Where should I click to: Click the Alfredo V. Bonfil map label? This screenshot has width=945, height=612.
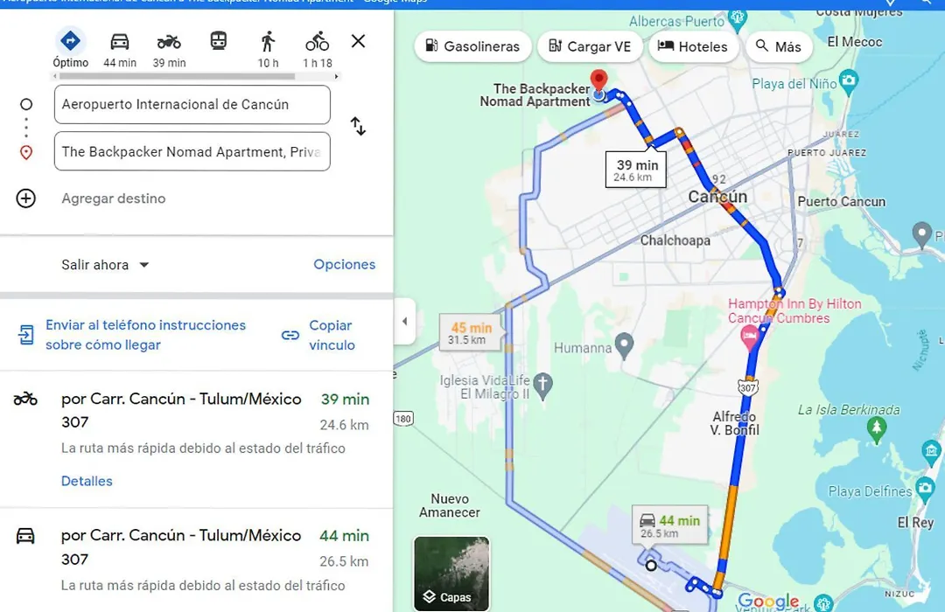point(734,423)
